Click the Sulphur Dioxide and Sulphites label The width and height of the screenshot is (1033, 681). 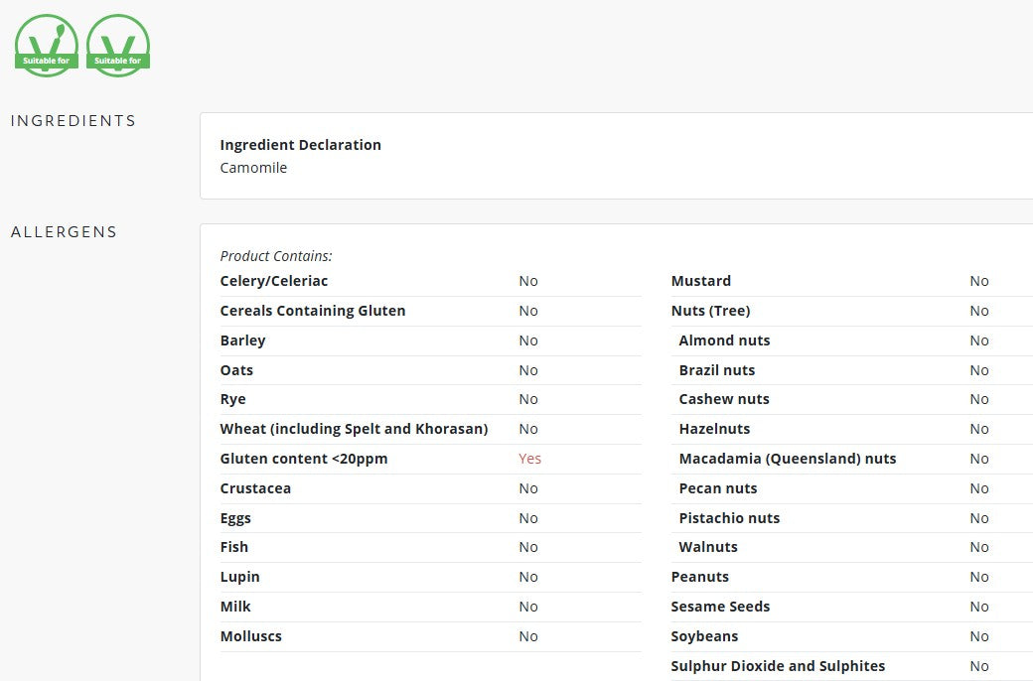tap(778, 666)
